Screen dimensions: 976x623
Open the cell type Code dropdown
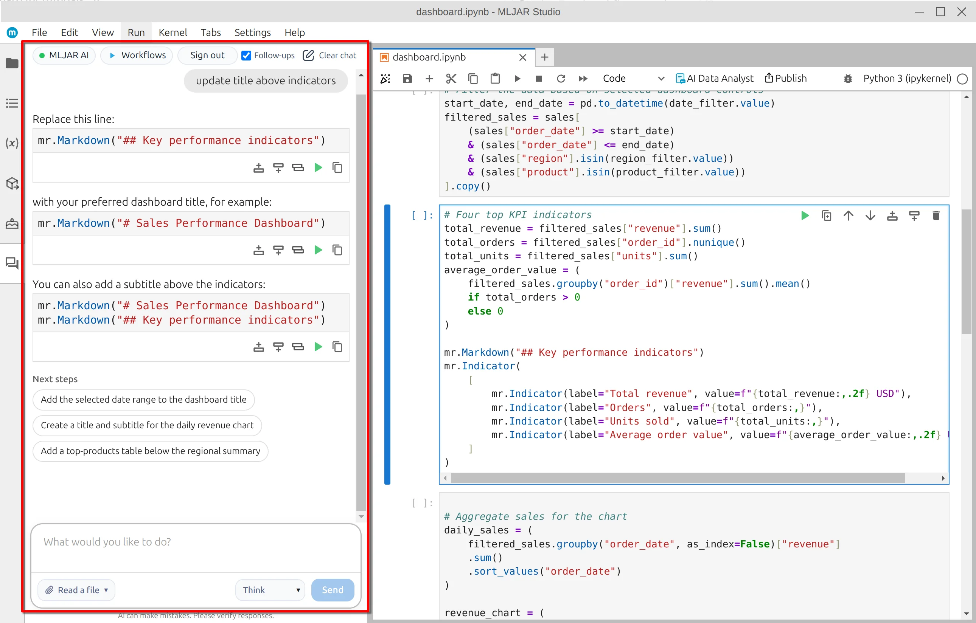coord(633,79)
